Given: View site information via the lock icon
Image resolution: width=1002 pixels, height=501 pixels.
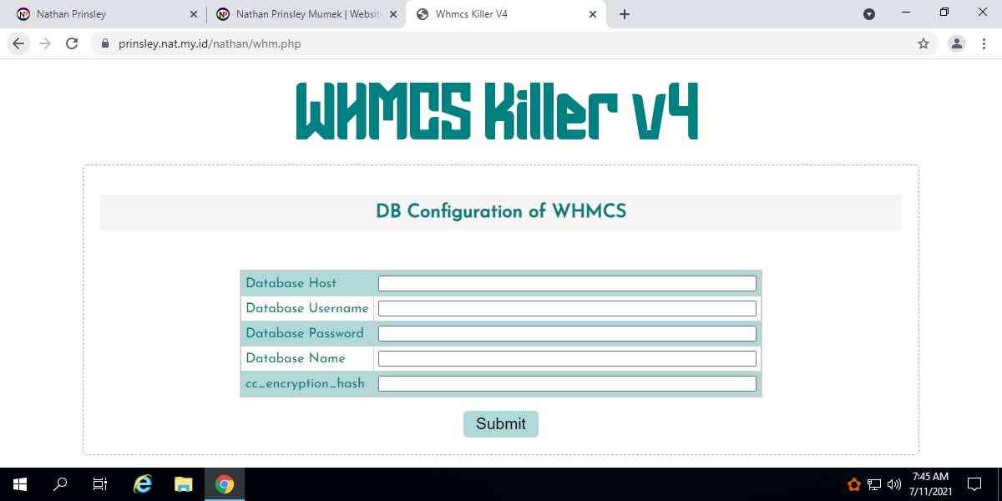Looking at the screenshot, I should 104,43.
